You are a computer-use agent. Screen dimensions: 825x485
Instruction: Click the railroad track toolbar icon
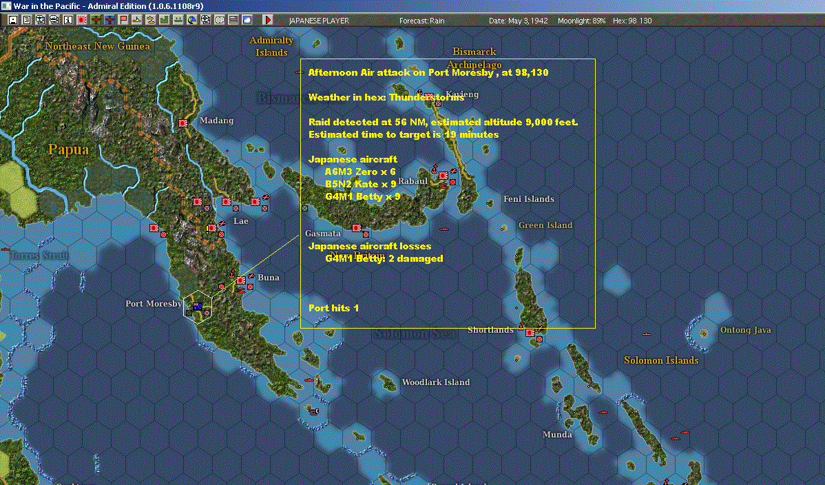click(233, 20)
